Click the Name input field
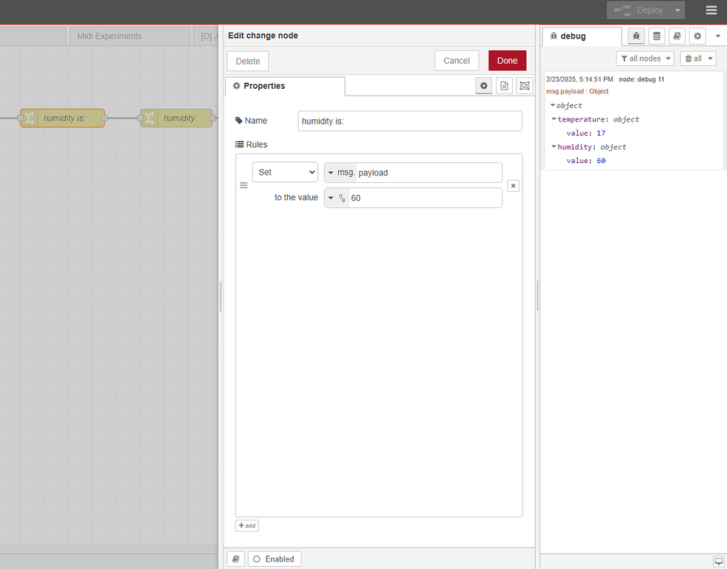 [x=409, y=121]
